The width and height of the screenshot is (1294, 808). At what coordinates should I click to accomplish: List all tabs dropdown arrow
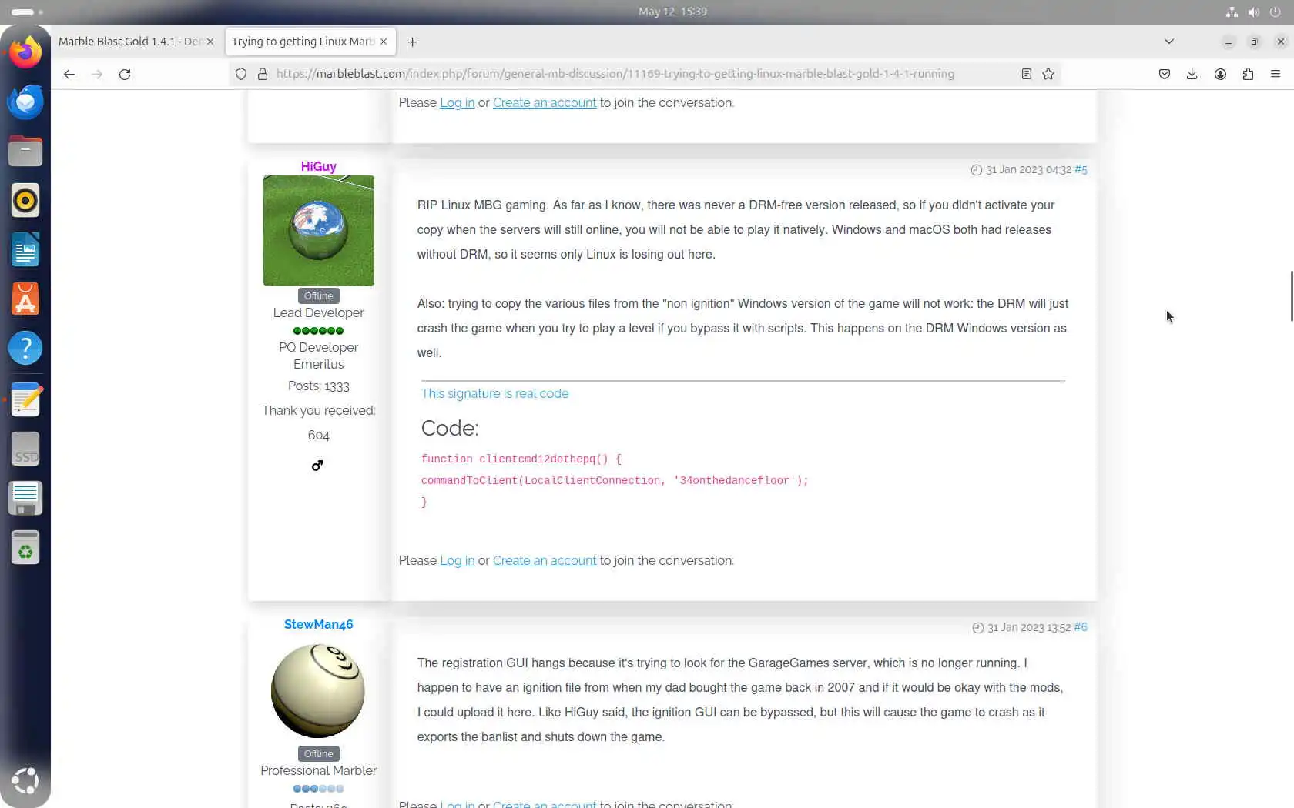point(1169,42)
